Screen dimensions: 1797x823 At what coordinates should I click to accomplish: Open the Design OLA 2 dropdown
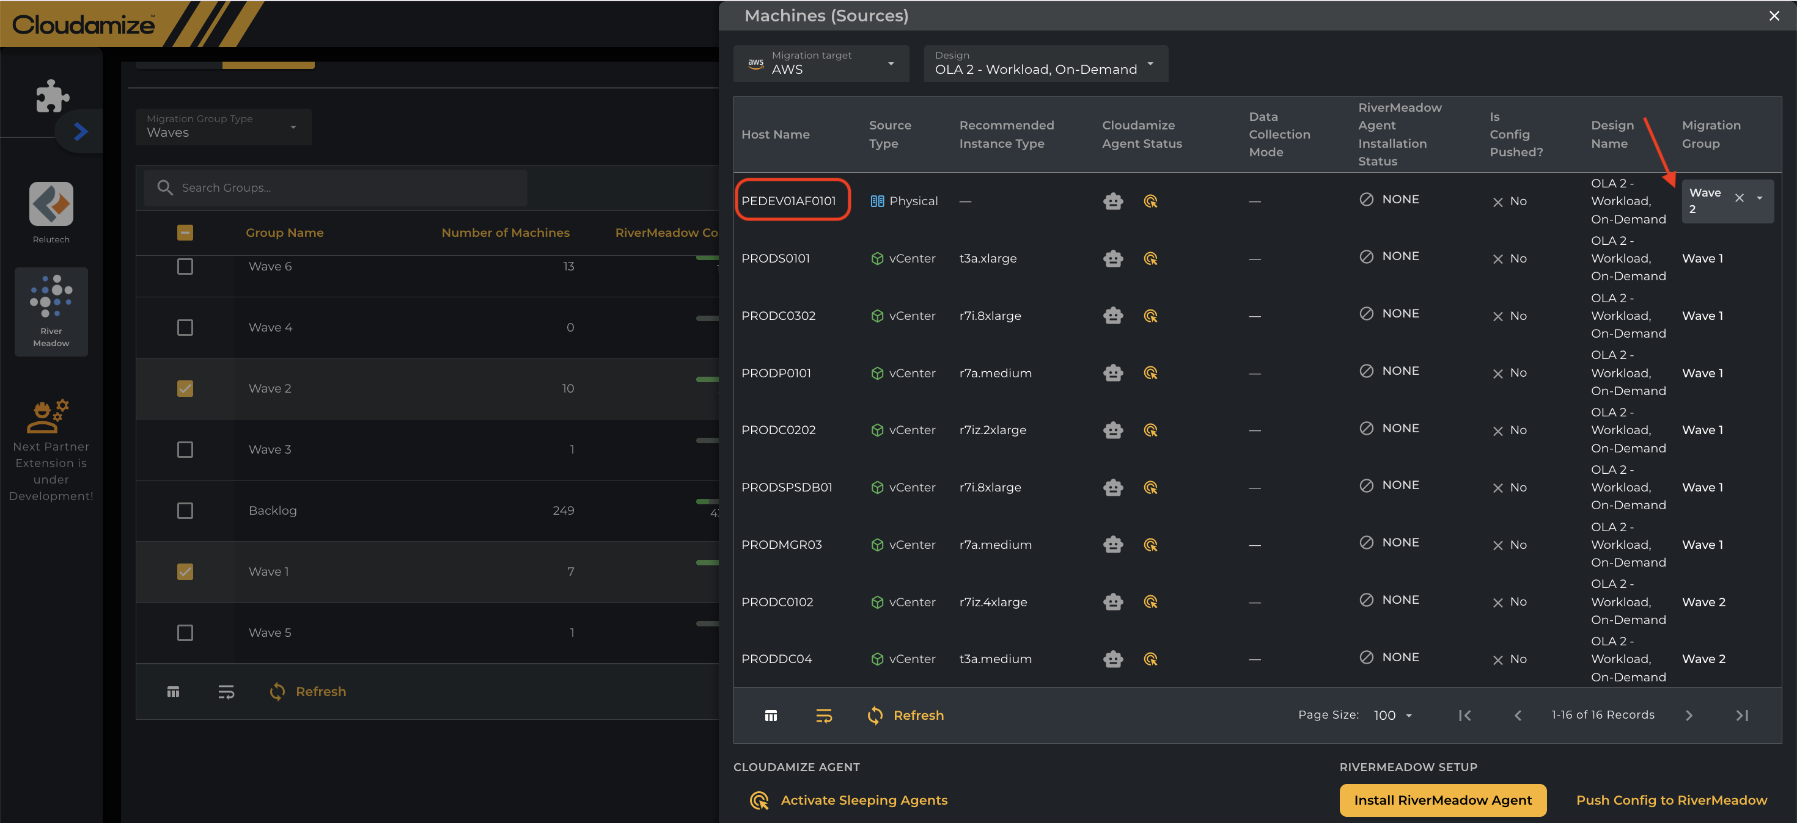click(x=1046, y=63)
